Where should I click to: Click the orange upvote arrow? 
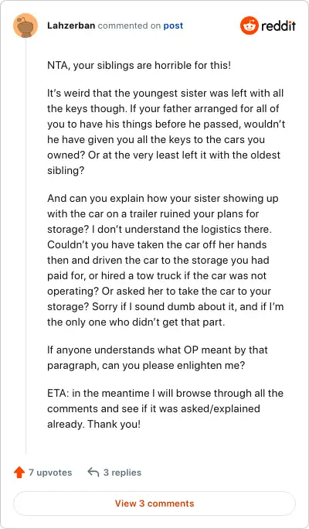19,473
